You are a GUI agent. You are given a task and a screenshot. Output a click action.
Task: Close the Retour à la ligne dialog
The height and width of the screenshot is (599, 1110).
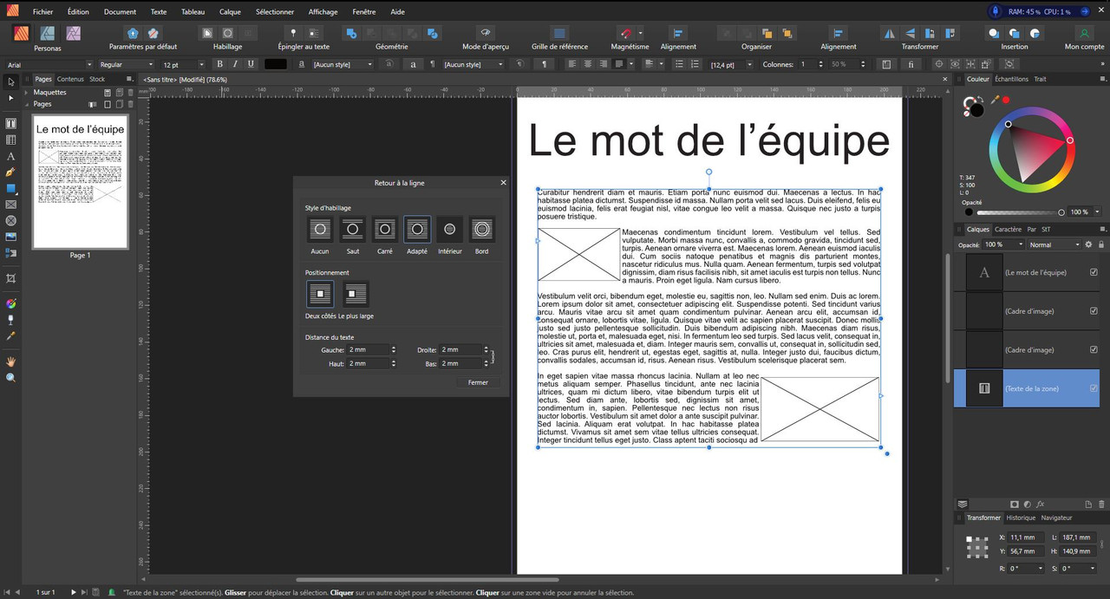point(503,183)
